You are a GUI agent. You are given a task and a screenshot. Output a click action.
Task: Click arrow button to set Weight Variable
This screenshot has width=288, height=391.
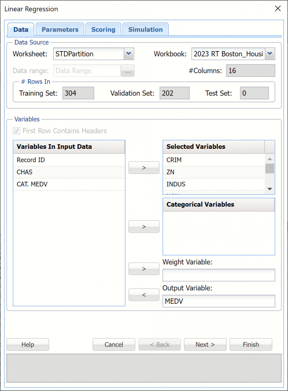pos(144,269)
